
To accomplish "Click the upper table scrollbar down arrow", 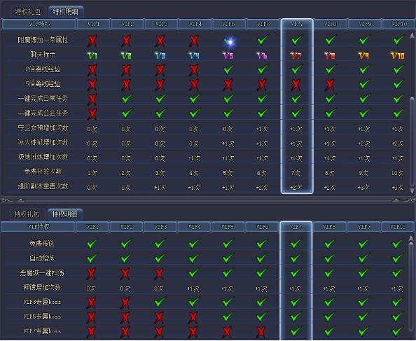I will (412, 190).
